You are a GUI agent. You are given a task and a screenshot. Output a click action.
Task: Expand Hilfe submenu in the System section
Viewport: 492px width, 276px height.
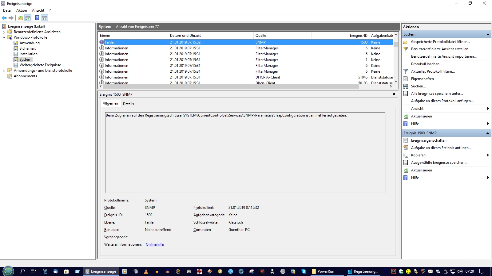click(x=488, y=124)
